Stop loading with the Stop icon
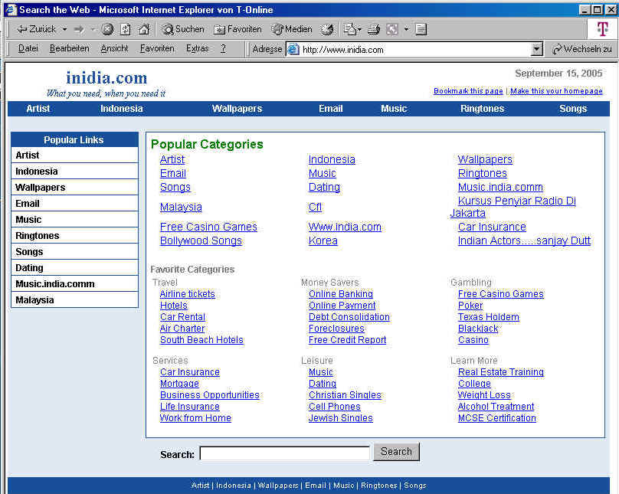619x494 pixels. [107, 29]
